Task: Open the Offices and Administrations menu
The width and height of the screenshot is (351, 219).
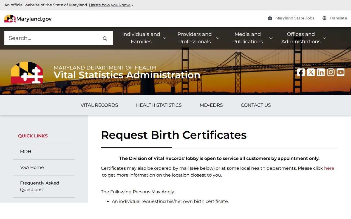Action: [x=301, y=38]
